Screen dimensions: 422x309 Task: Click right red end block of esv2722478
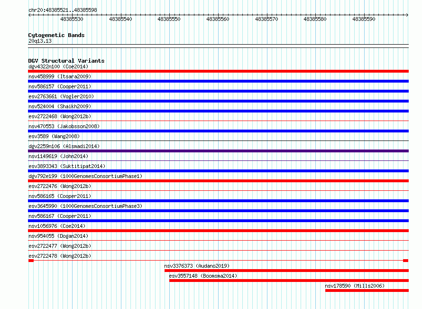click(405, 261)
